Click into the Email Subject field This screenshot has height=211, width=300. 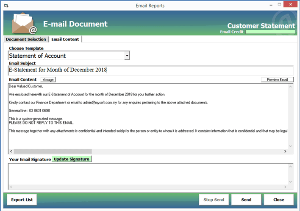coord(150,70)
